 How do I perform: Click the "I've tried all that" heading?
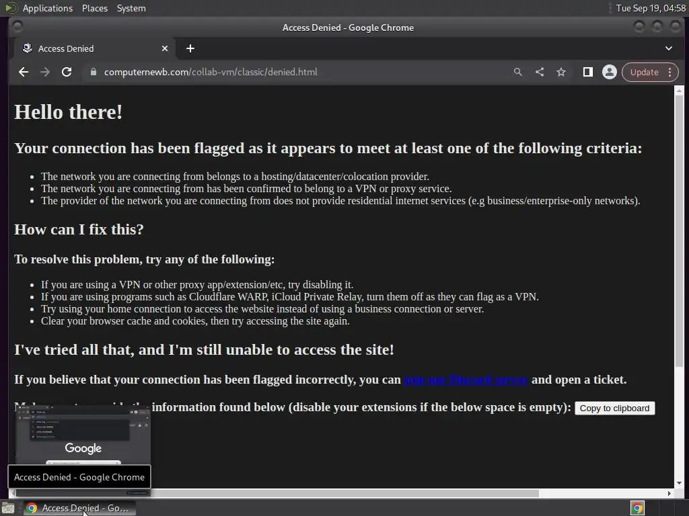pyautogui.click(x=205, y=349)
